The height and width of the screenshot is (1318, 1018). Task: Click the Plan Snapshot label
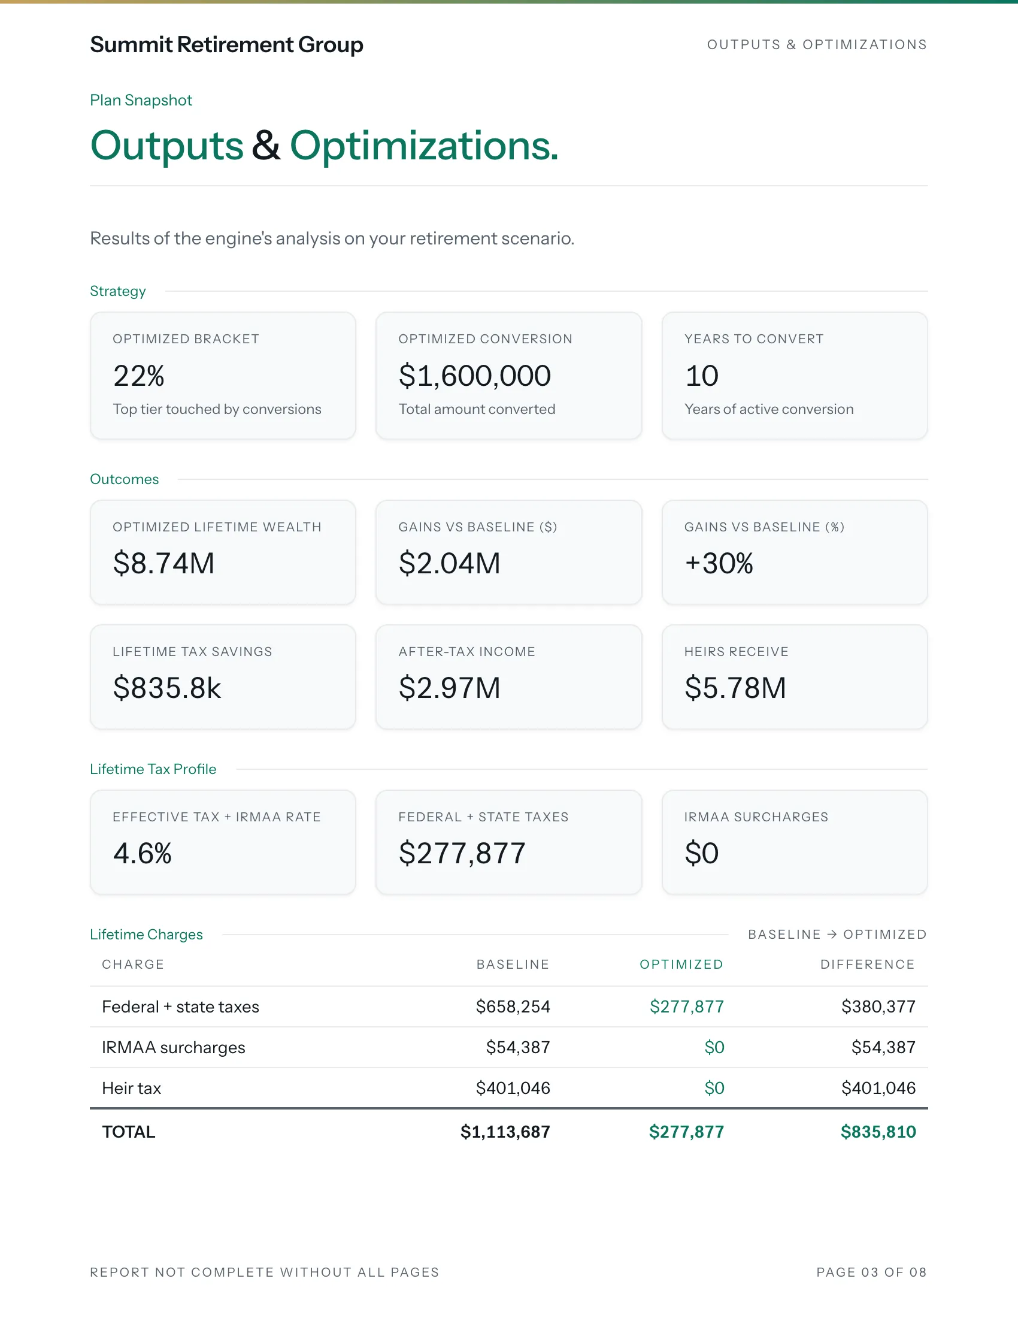tap(141, 100)
